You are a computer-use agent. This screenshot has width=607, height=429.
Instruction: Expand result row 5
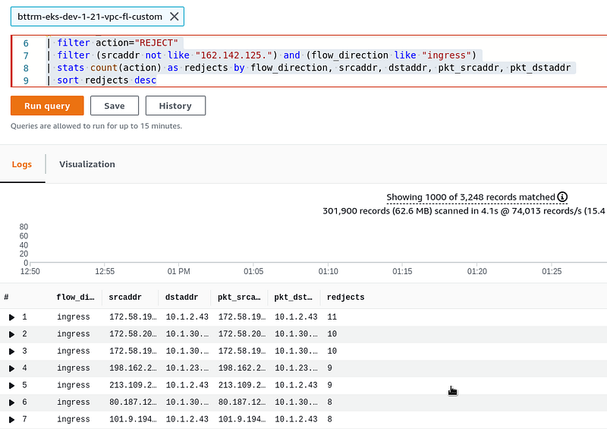click(x=11, y=386)
